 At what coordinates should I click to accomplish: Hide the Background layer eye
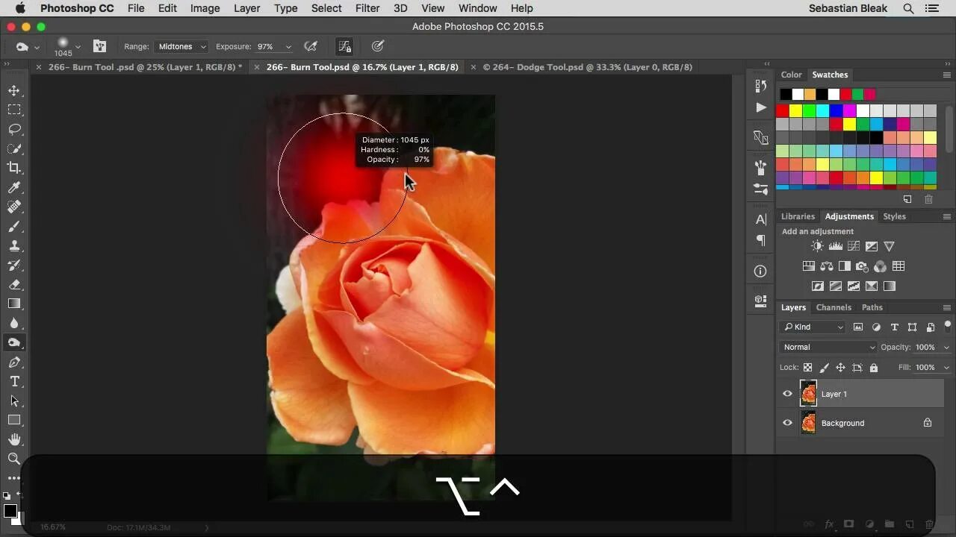[787, 423]
